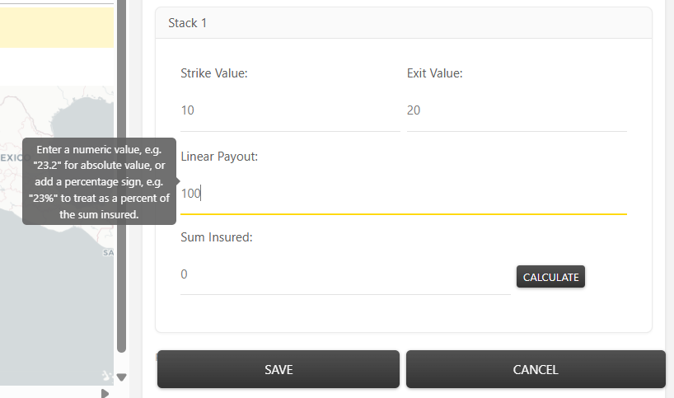This screenshot has height=398, width=674.
Task: Focus the Linear Payout input field
Action: coord(403,194)
